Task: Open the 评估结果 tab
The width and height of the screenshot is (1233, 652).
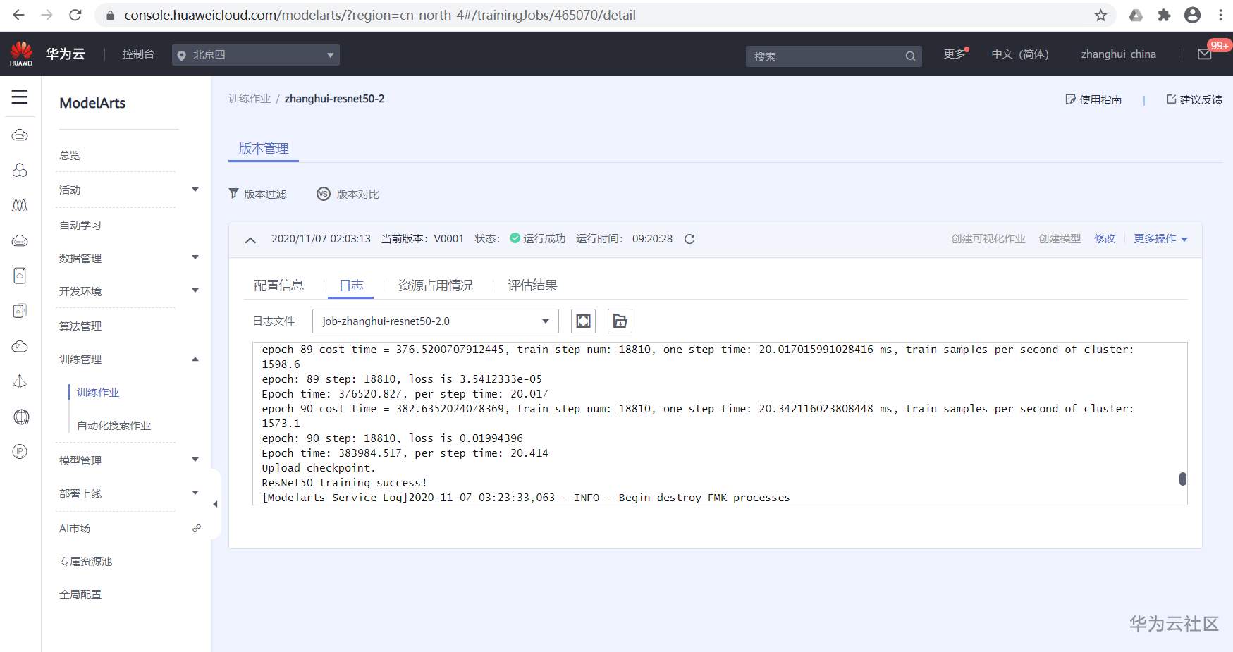Action: [x=532, y=285]
